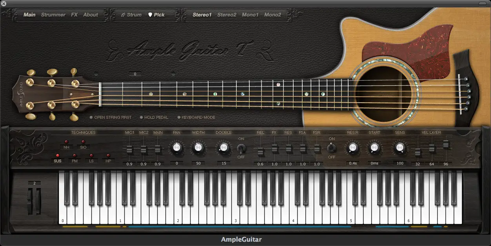491x246 pixels.
Task: Choose the Stereo1 sample mode
Action: click(202, 15)
